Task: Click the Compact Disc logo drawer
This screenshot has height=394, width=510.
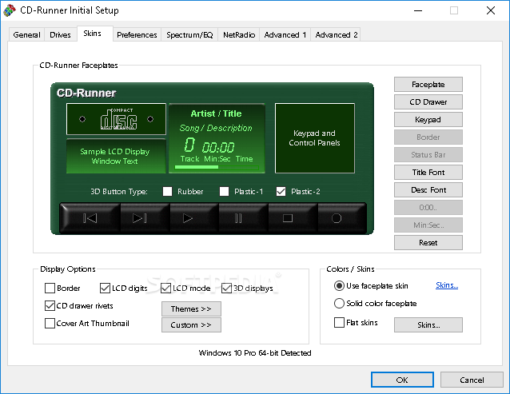Action: (116, 119)
